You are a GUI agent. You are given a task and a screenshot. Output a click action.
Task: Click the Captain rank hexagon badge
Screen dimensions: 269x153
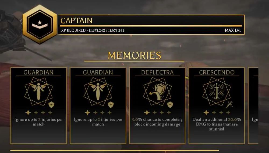pos(40,24)
